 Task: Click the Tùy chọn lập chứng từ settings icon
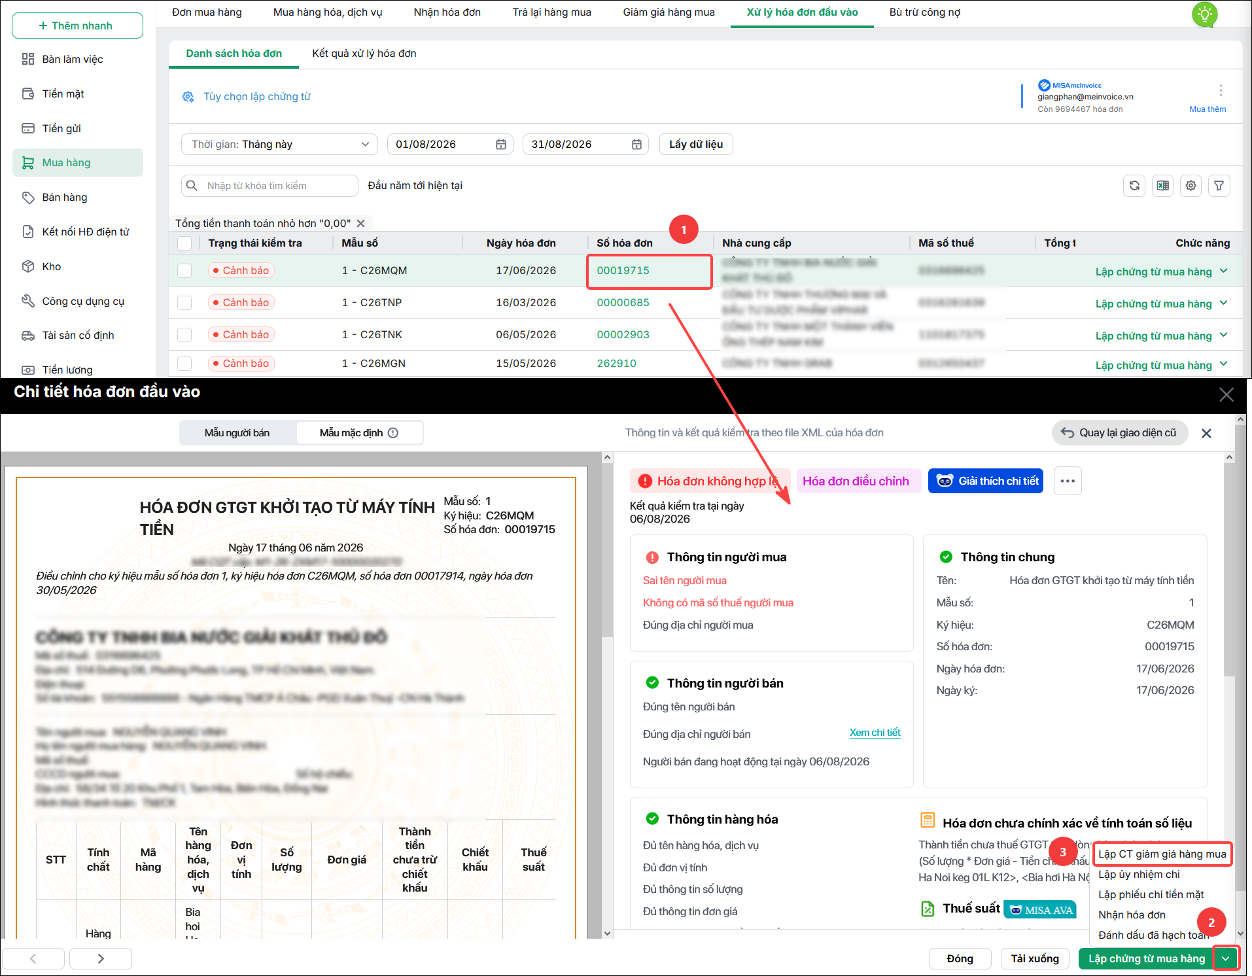(x=188, y=97)
